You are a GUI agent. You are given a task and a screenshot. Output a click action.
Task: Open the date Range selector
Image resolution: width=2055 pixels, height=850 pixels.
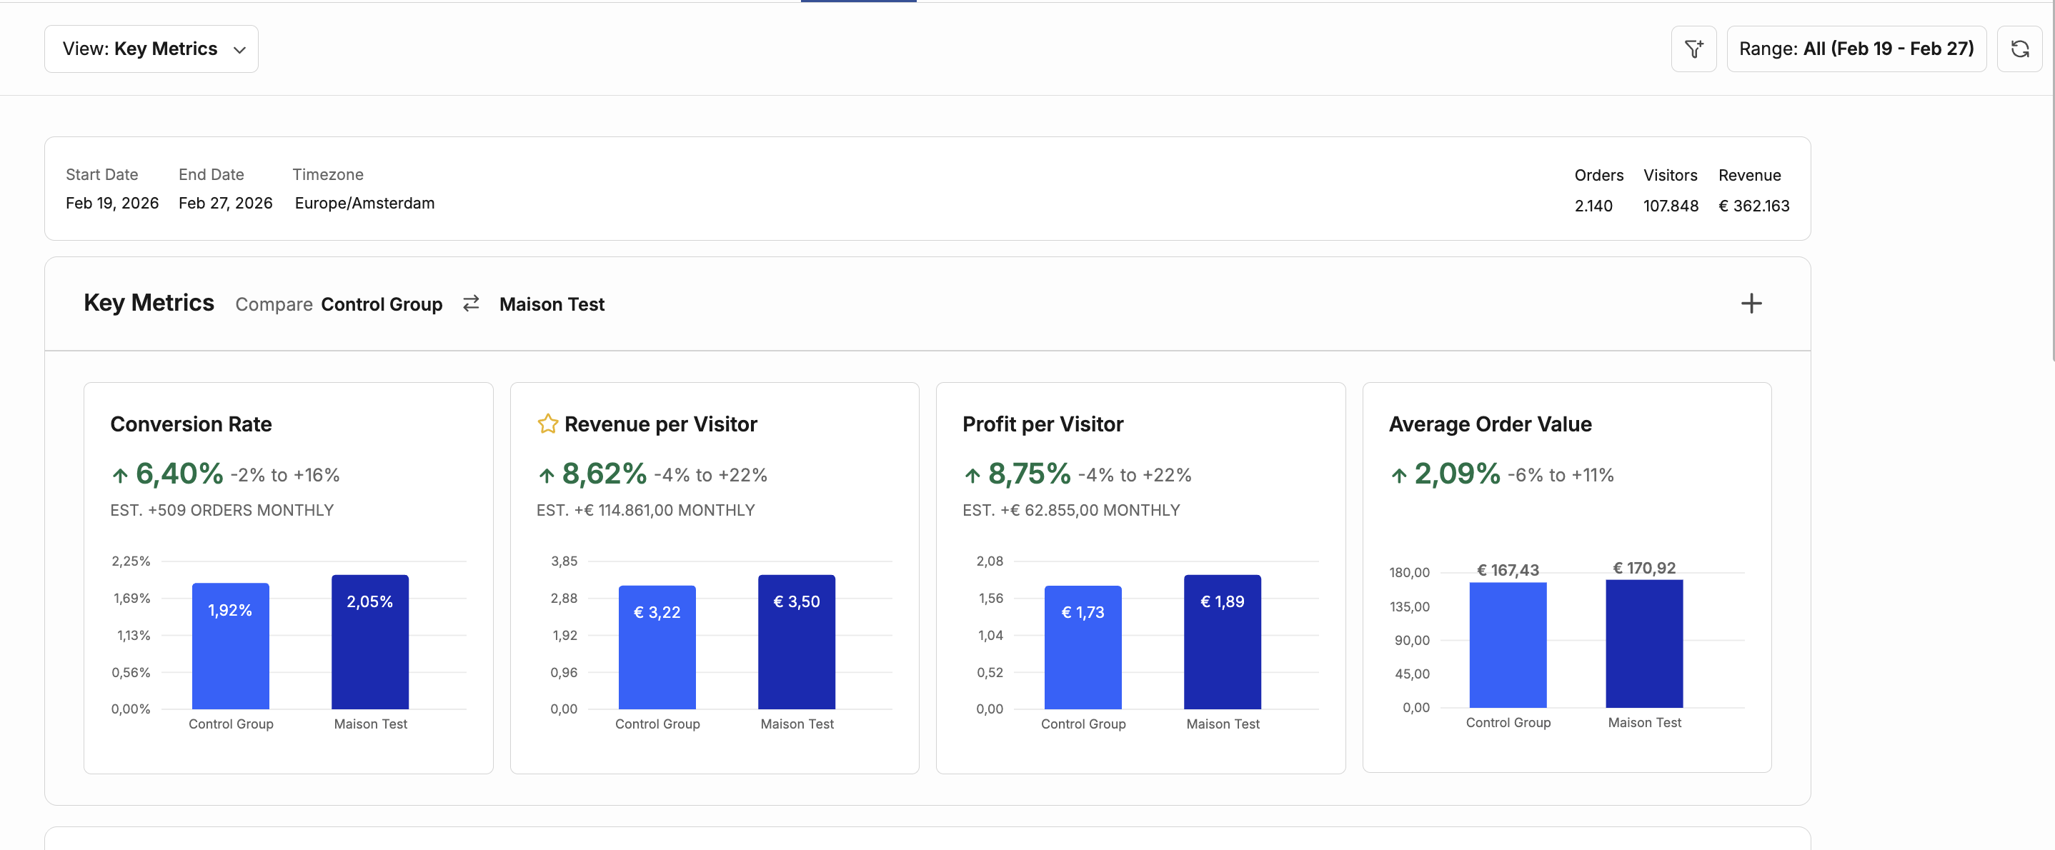(1856, 49)
